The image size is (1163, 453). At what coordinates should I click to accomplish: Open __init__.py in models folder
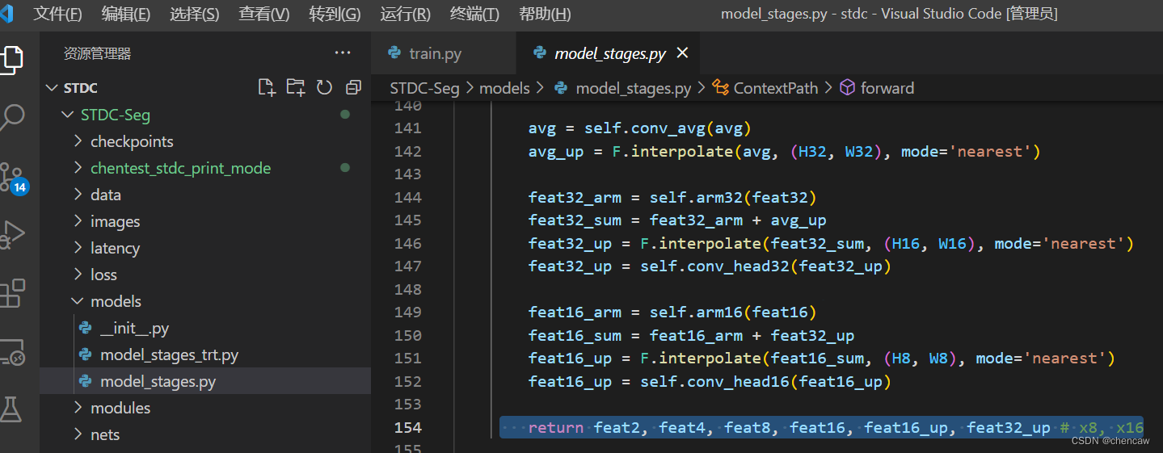pyautogui.click(x=134, y=328)
